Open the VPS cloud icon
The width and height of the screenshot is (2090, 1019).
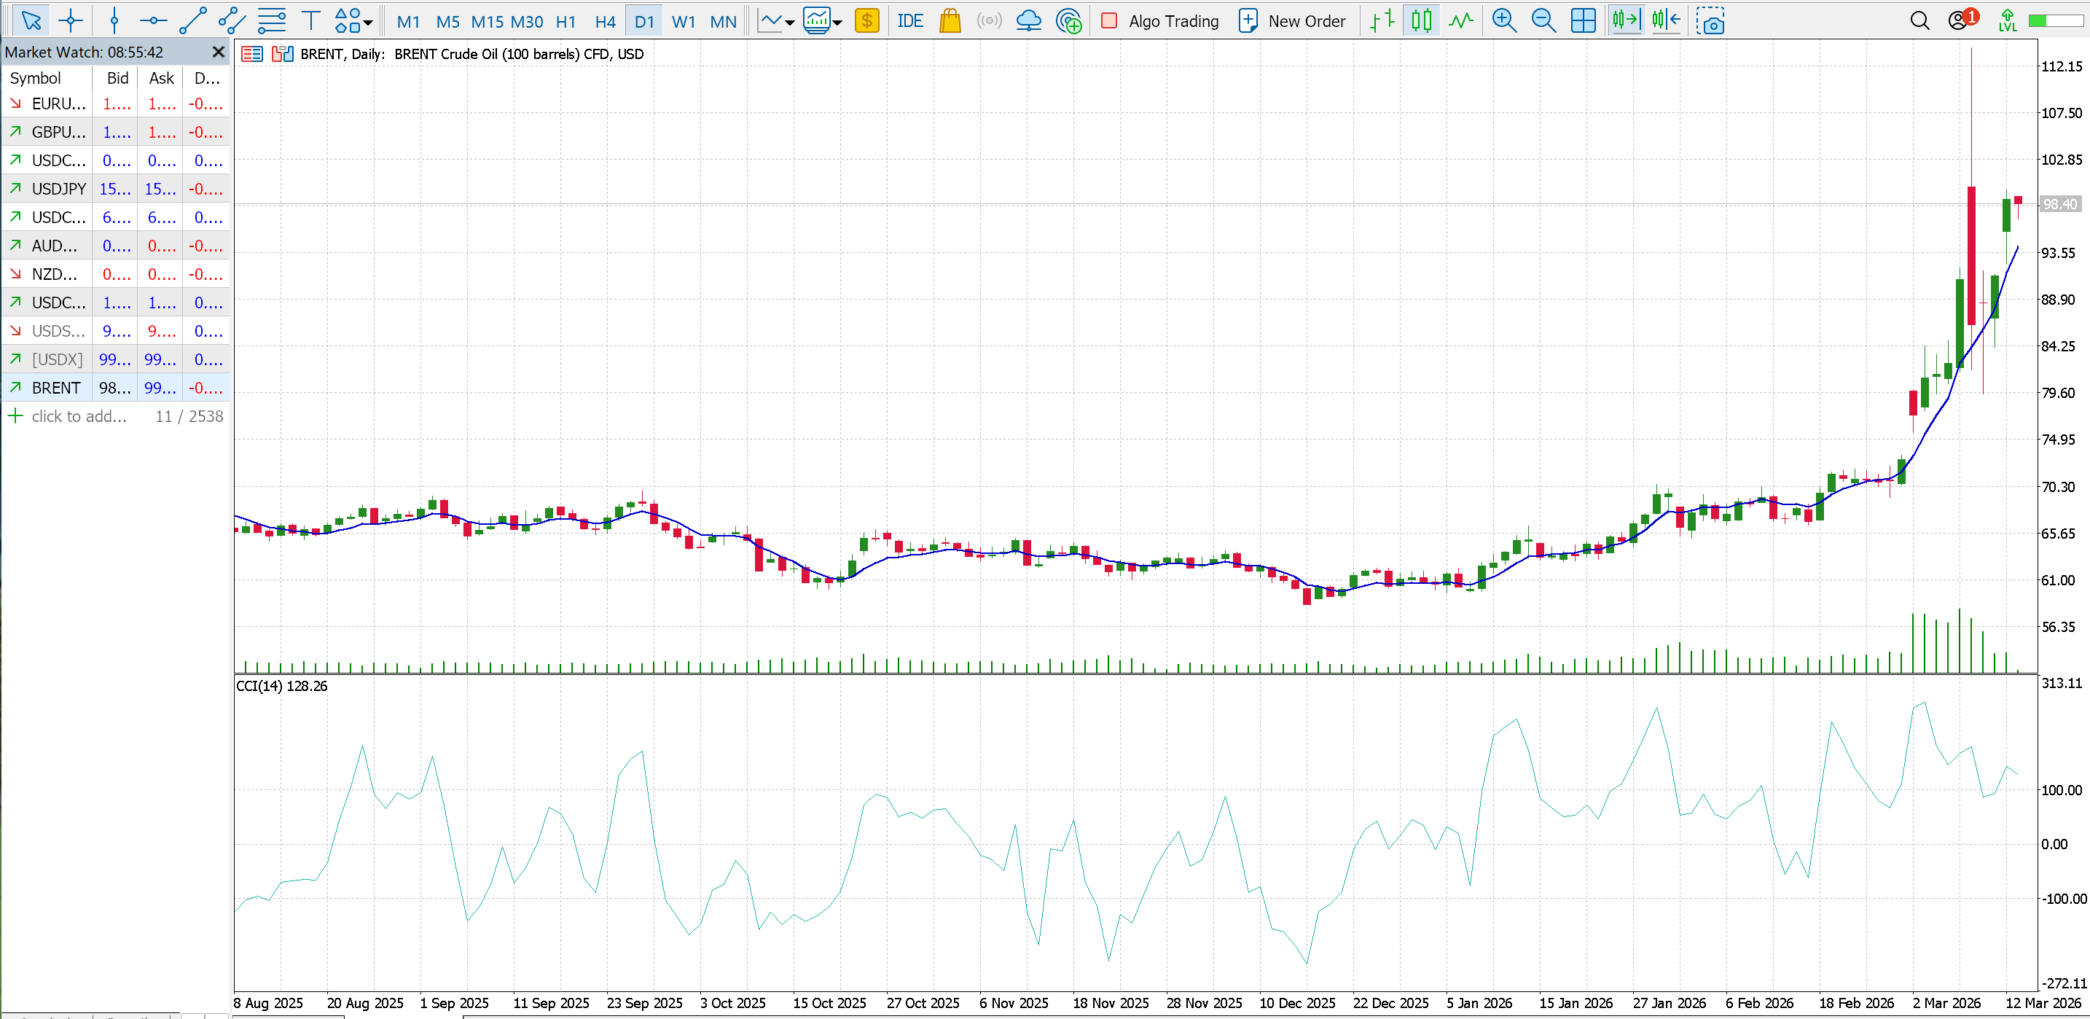[1029, 21]
